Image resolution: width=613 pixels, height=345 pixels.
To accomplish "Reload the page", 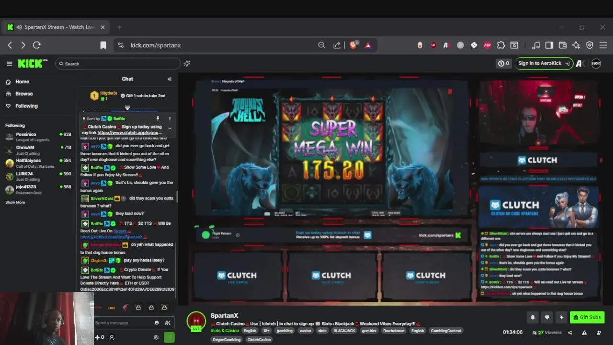I will pyautogui.click(x=36, y=45).
